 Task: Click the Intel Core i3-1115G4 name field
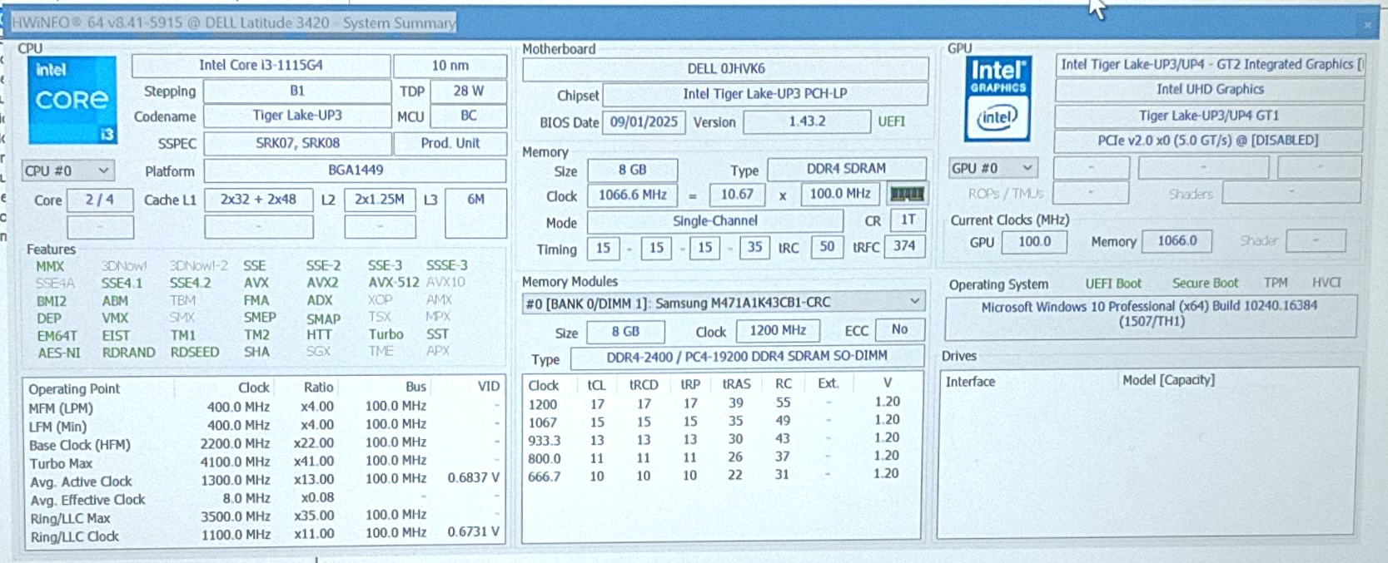pos(261,65)
